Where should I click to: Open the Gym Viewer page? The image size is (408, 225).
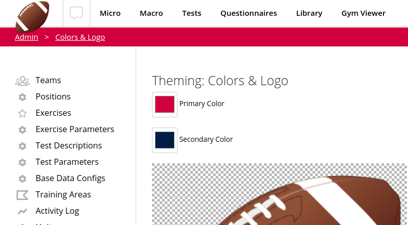[363, 13]
